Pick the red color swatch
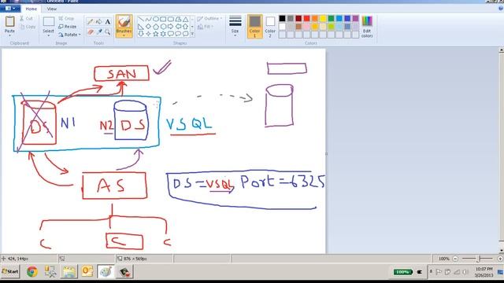 point(306,19)
